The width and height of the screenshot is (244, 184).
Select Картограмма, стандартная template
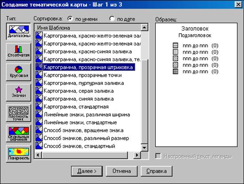[x=76, y=107]
